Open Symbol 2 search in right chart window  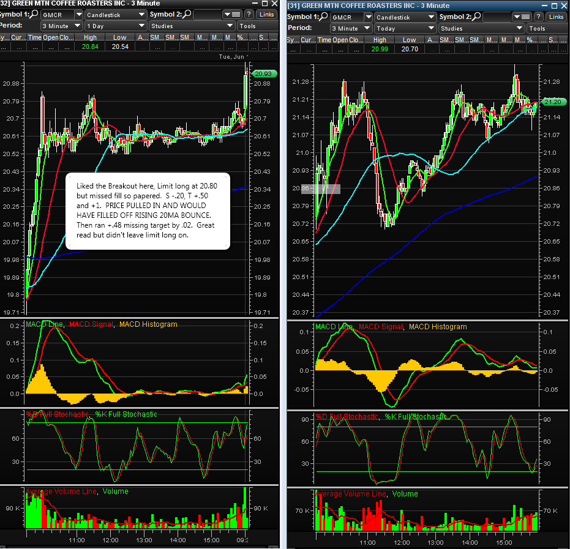476,17
